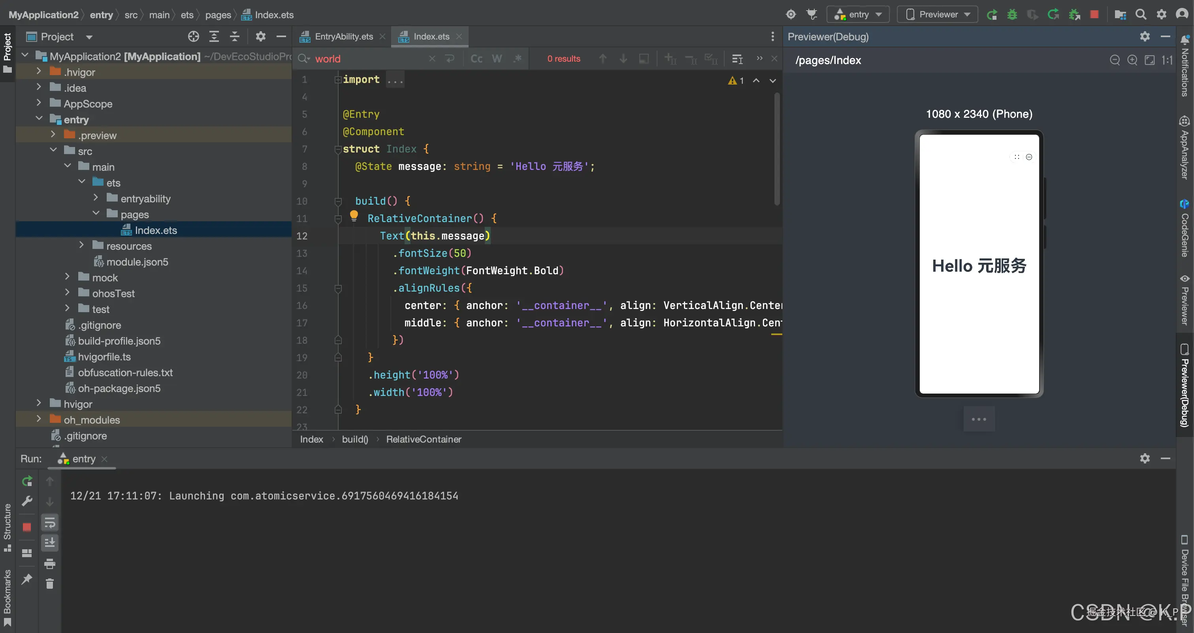
Task: Click the green Run entry icon
Action: pyautogui.click(x=991, y=15)
